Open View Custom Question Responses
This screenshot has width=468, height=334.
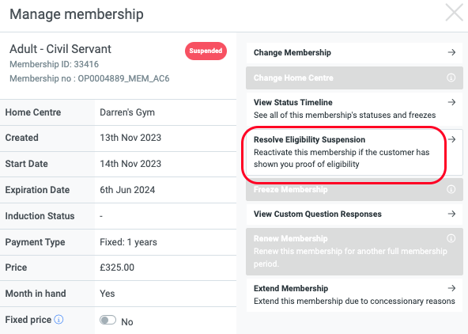[354, 214]
